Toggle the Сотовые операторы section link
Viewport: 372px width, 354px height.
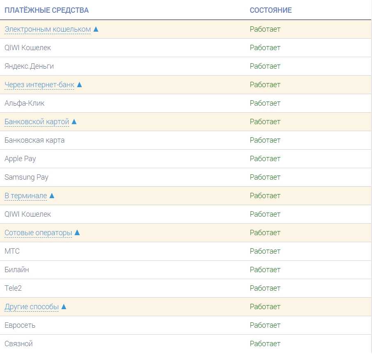[38, 233]
